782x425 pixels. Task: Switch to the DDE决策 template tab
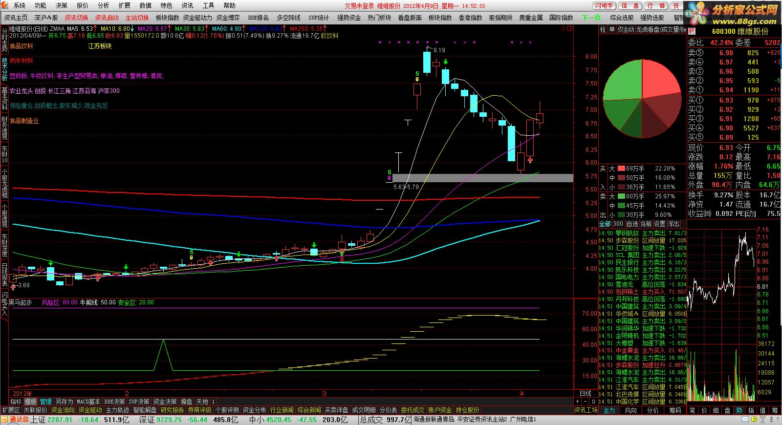tap(115, 402)
